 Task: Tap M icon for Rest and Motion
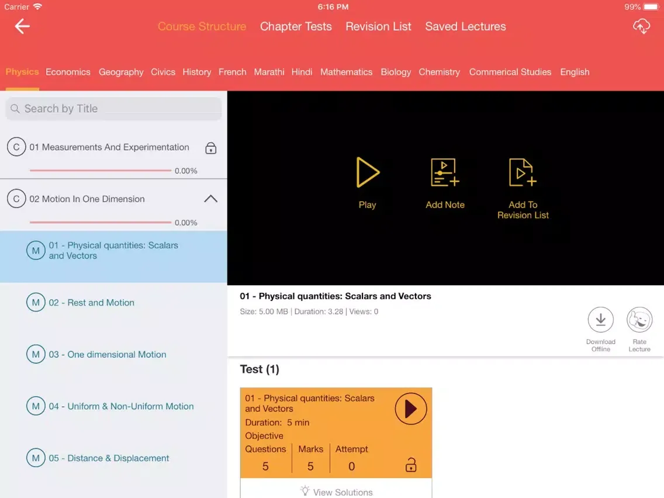point(36,302)
